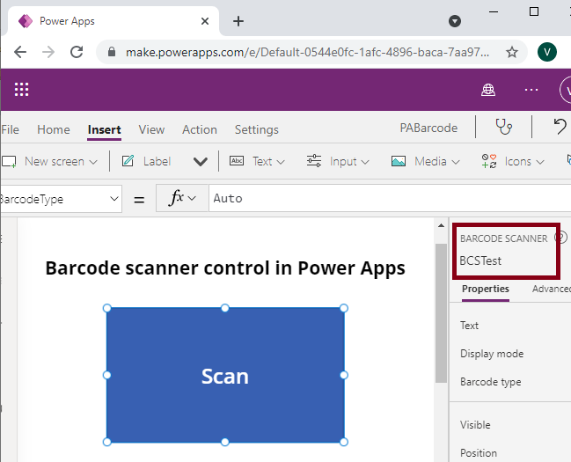
Task: Click the BCSTest control name
Action: [x=480, y=260]
